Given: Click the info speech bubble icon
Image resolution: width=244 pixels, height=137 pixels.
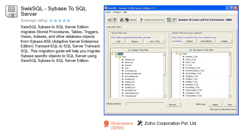Looking at the screenshot, I should pyautogui.click(x=174, y=20).
